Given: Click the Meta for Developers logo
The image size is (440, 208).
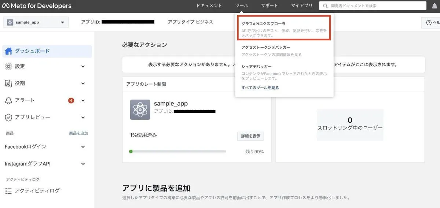Looking at the screenshot, I should point(37,6).
